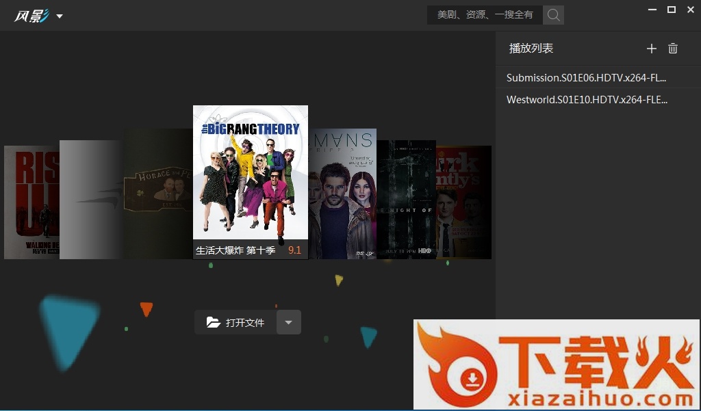
Task: Select The Night Of poster
Action: [x=407, y=199]
